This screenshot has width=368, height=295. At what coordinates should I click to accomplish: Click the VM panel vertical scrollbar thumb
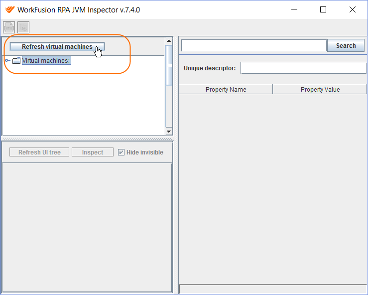[x=169, y=65]
